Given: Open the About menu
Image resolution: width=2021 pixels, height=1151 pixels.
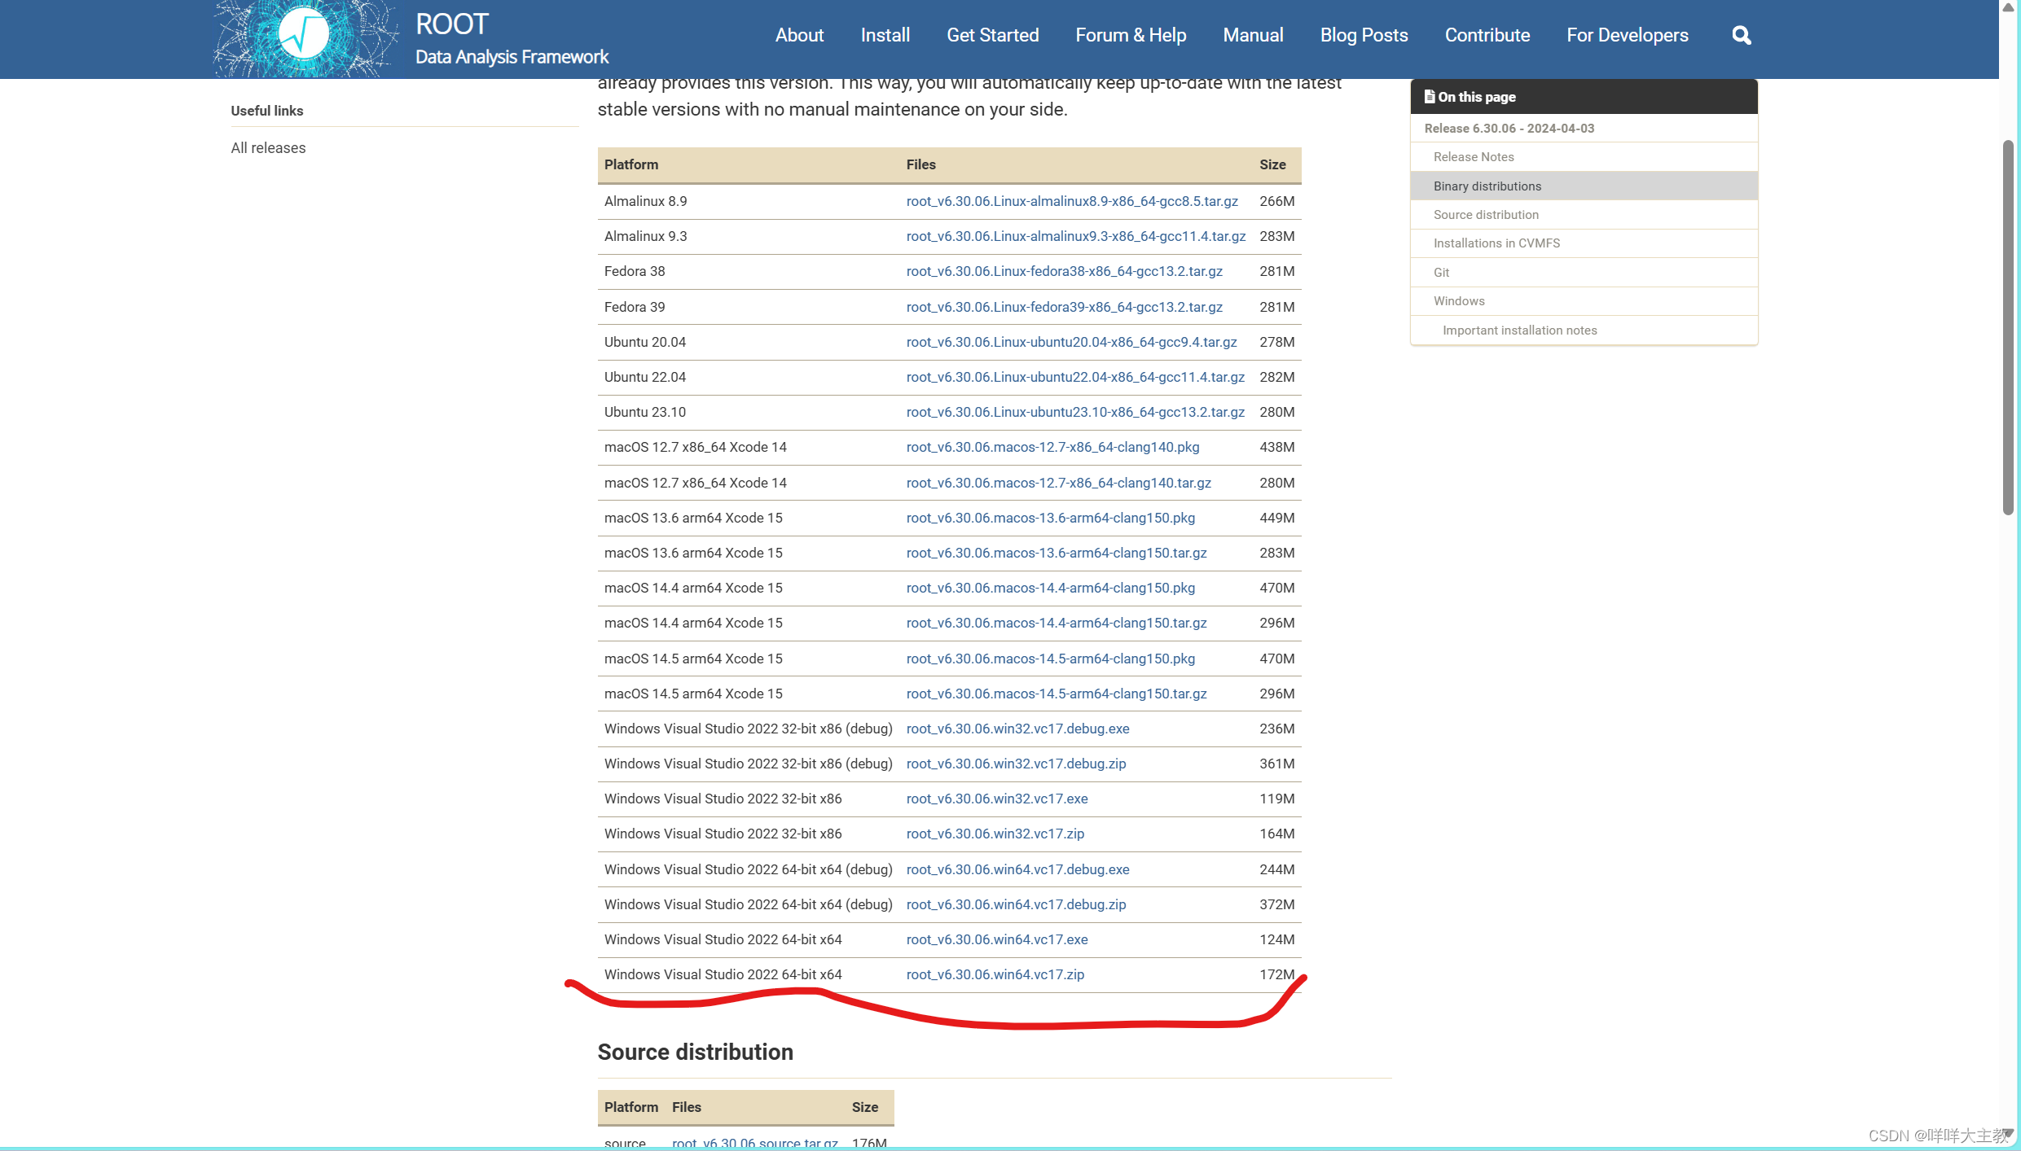Looking at the screenshot, I should (799, 36).
